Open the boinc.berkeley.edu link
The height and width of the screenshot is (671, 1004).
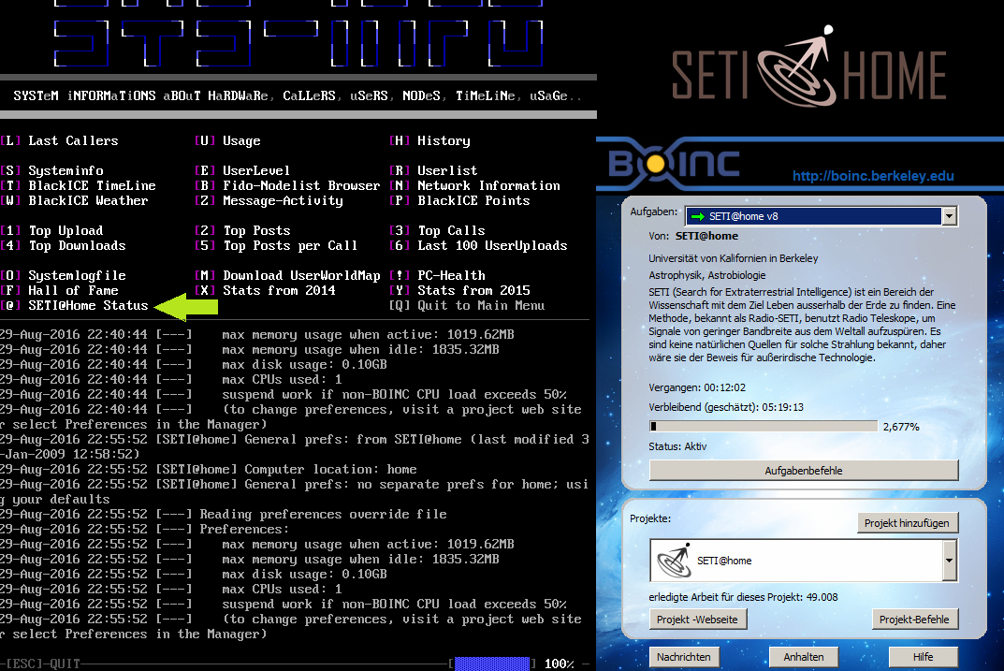[872, 176]
